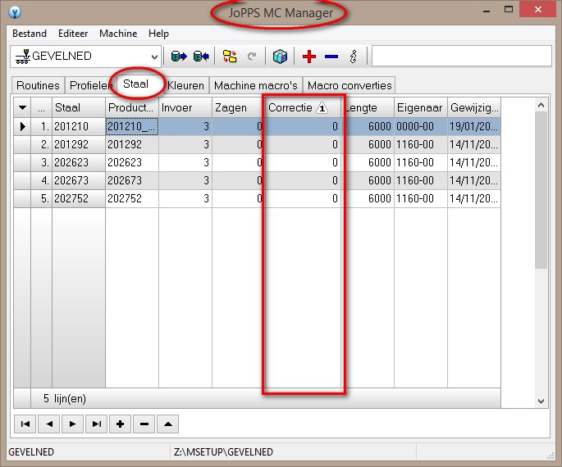This screenshot has height=467, width=562.
Task: Minimize the JoPPS MC Manager window
Action: point(487,11)
